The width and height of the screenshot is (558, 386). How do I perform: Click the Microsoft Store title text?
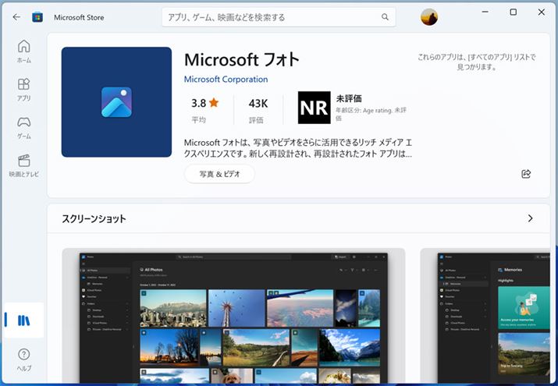point(79,17)
